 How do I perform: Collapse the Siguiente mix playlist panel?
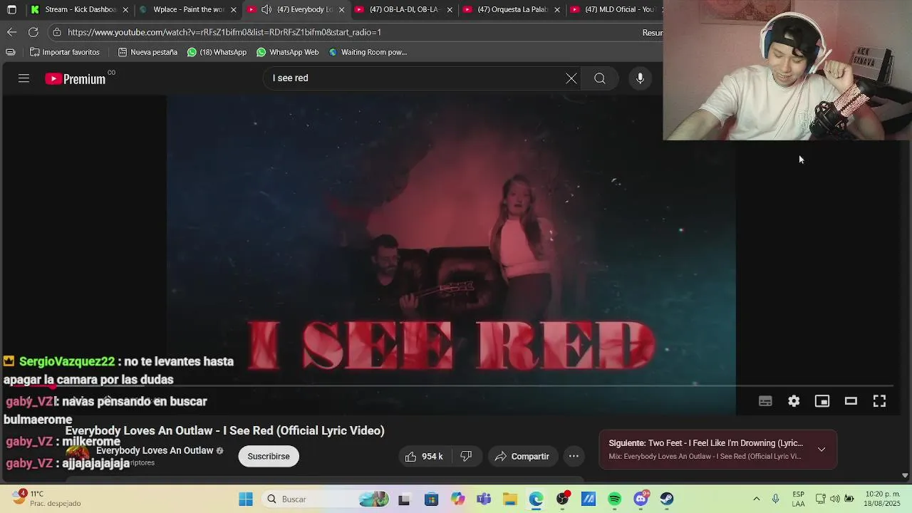point(822,450)
